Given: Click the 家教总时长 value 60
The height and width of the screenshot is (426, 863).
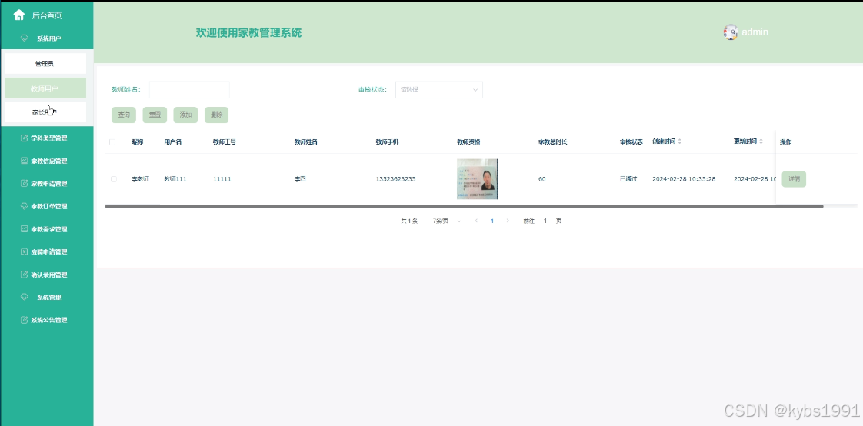Looking at the screenshot, I should tap(542, 179).
